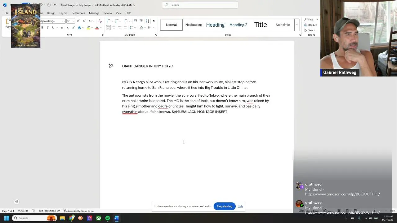Increase paragraph indent
Image resolution: width=397 pixels, height=223 pixels.
141,21
